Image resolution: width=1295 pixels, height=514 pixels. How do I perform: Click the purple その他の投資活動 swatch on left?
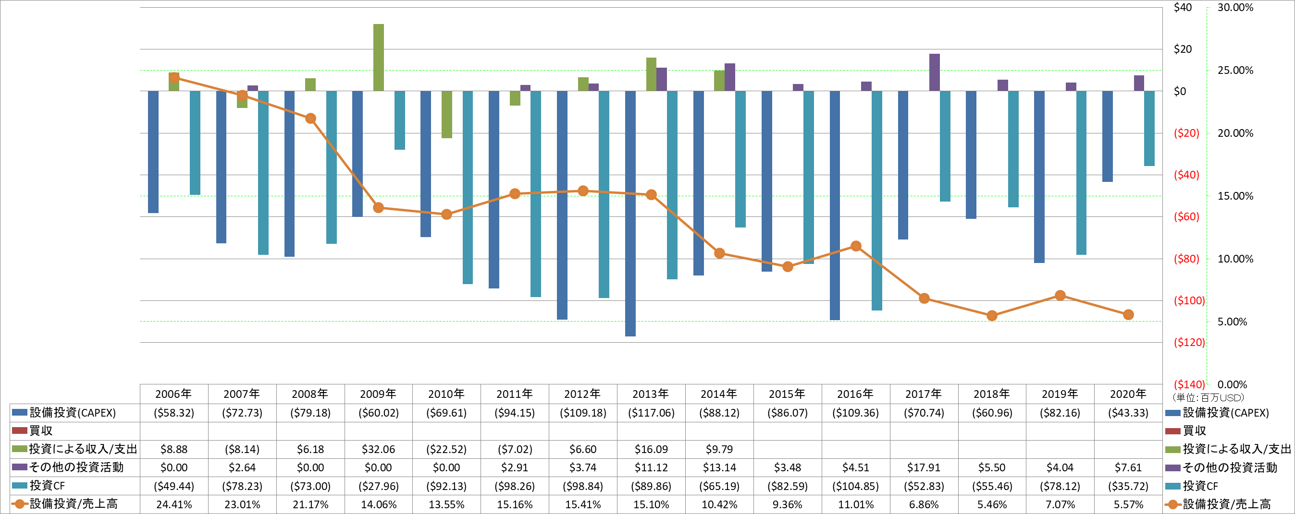(x=19, y=467)
